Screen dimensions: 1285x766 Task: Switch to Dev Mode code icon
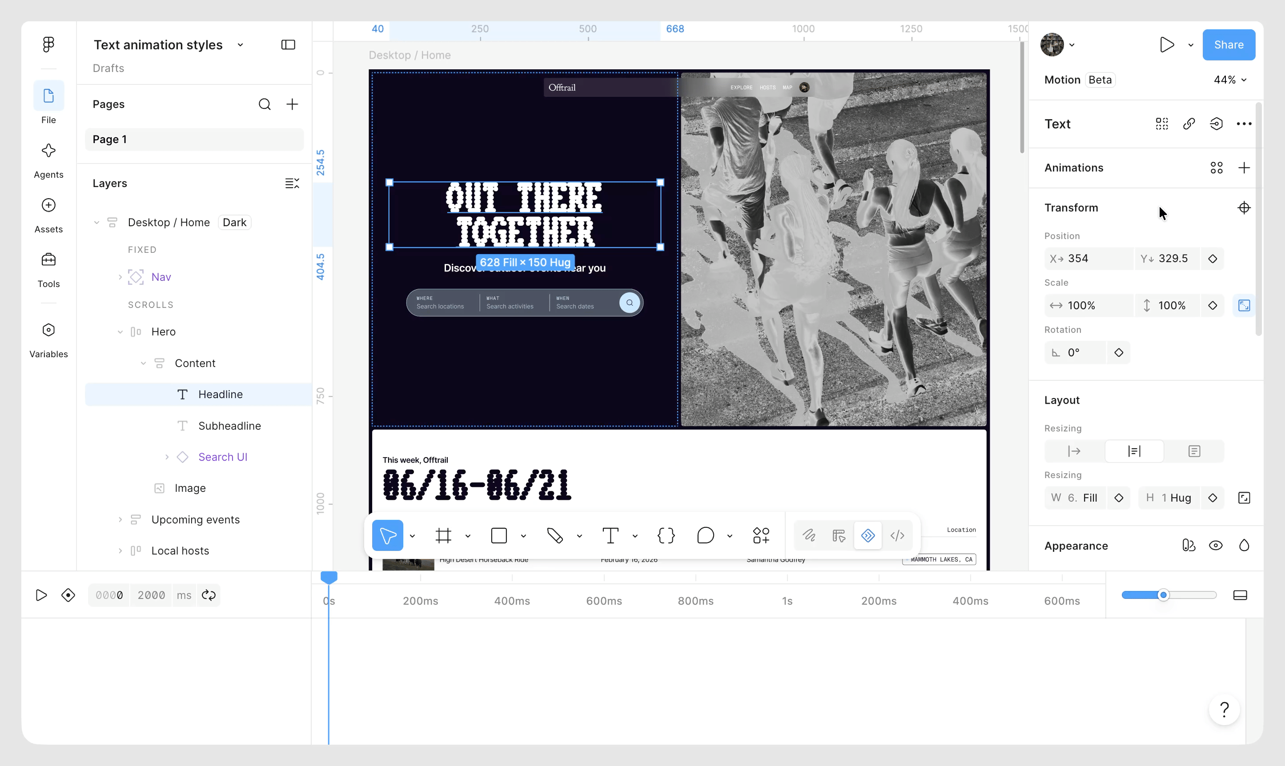[x=898, y=535]
